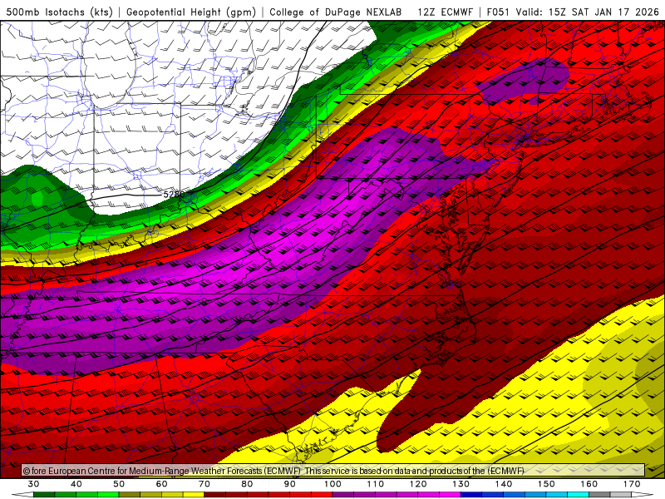Click the "F051" forecast hour label
The image size is (665, 499).
coord(498,12)
